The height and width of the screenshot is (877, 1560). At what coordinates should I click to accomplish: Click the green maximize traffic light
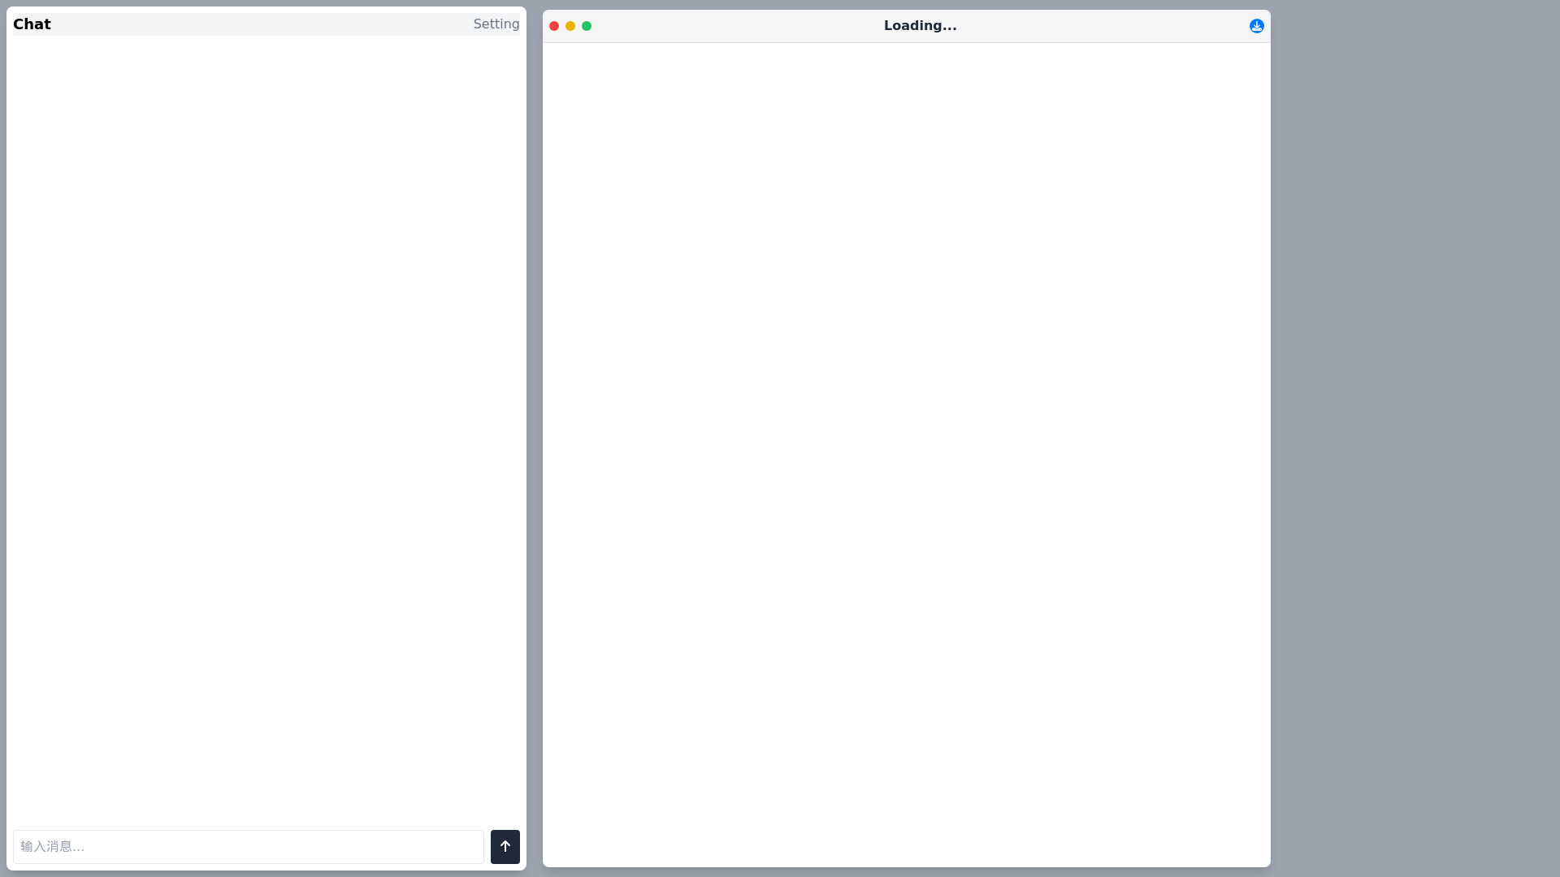[x=587, y=26]
